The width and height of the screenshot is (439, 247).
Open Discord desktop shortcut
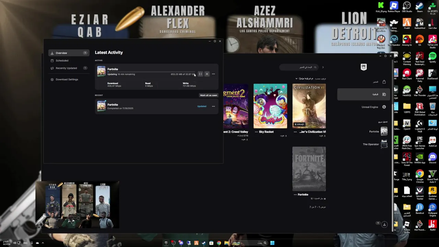432,158
